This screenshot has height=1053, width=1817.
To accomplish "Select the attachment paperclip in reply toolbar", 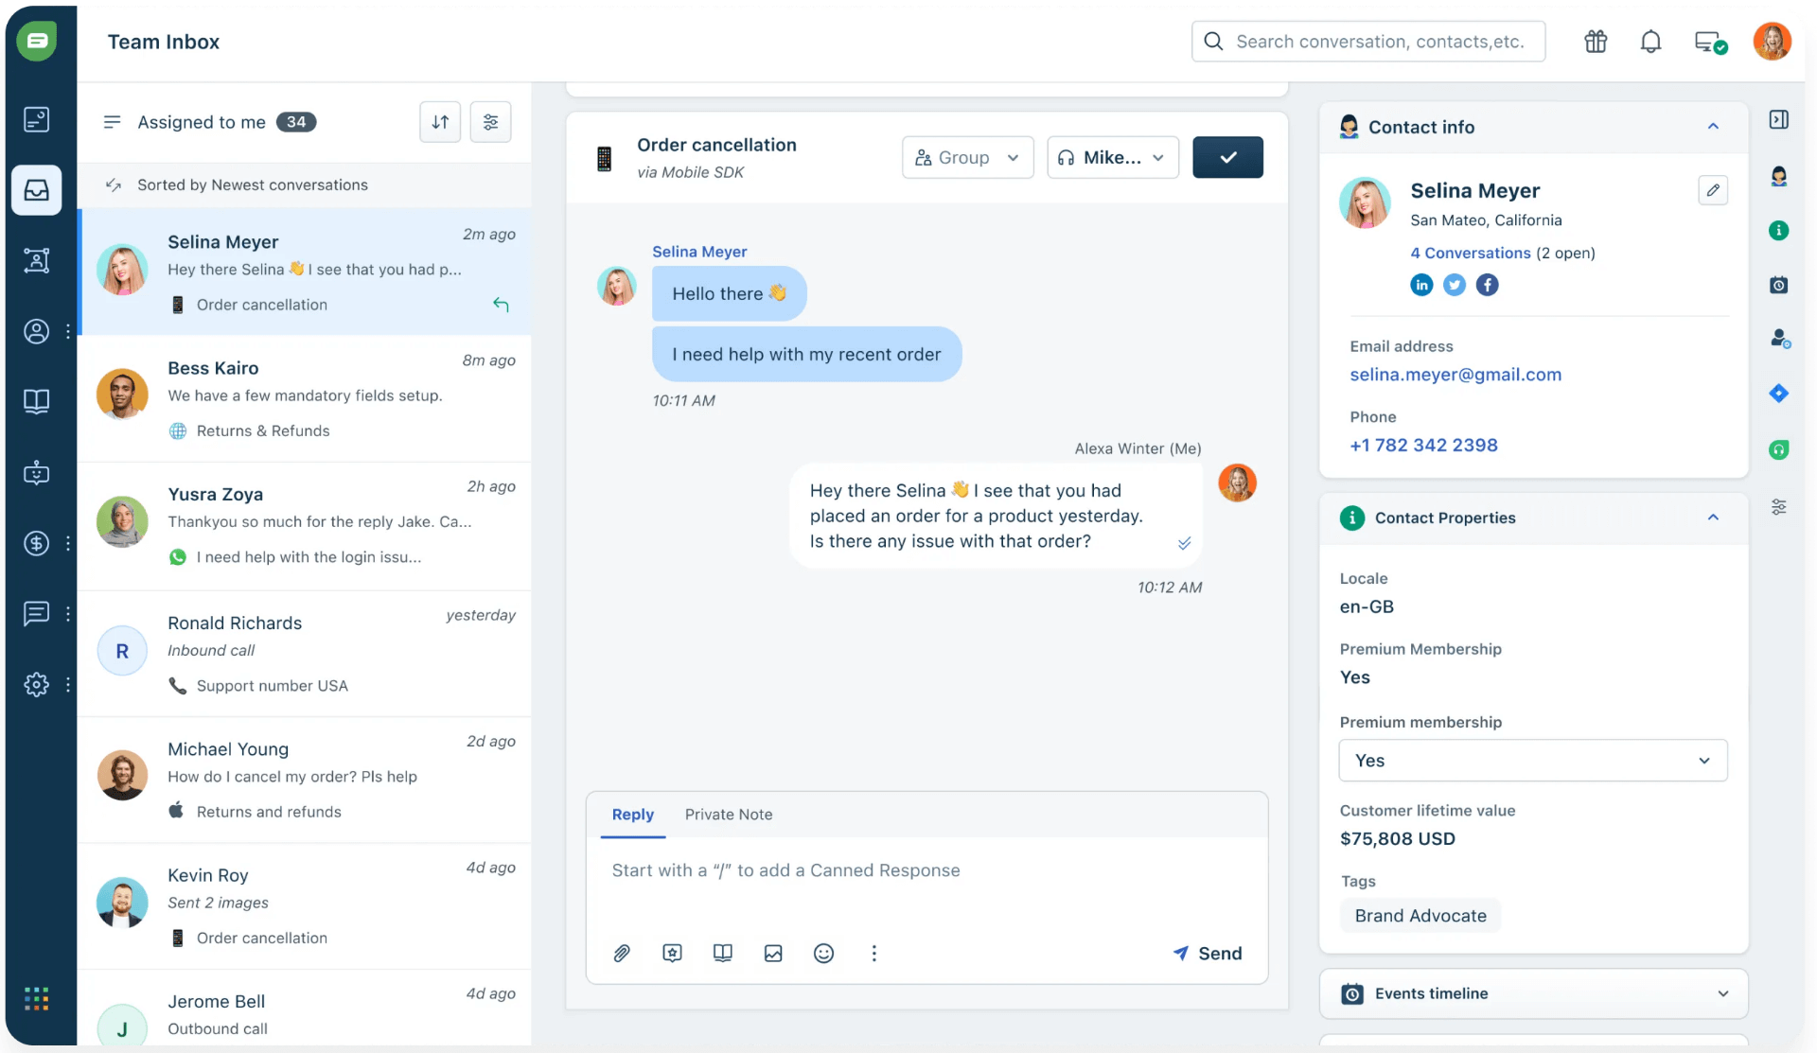I will [x=622, y=953].
